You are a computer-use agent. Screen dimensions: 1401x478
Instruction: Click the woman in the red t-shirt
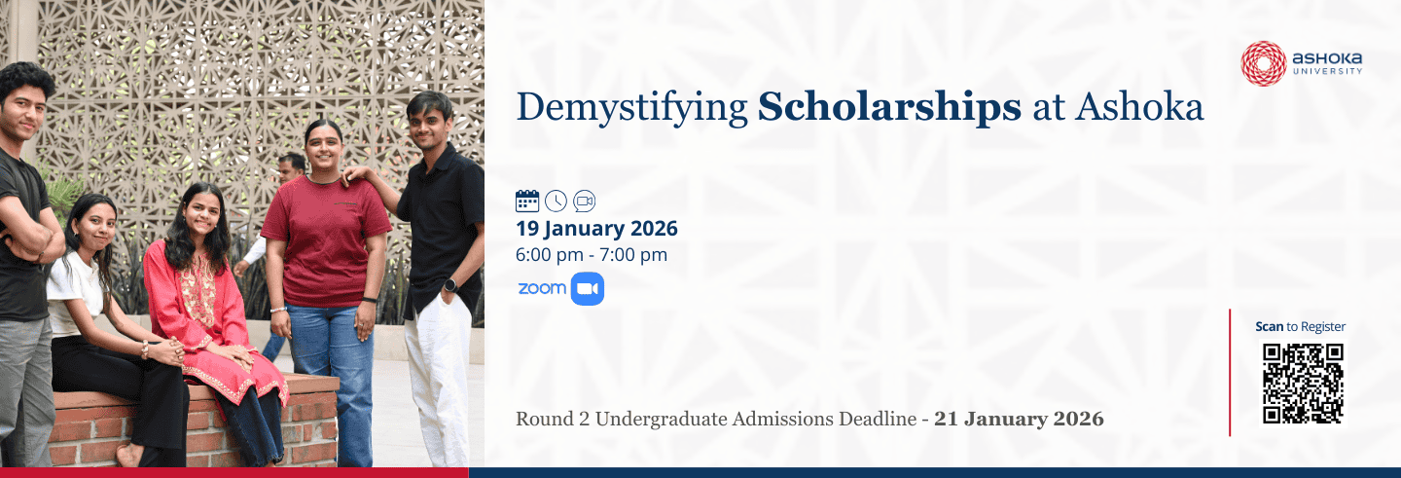[x=326, y=243]
